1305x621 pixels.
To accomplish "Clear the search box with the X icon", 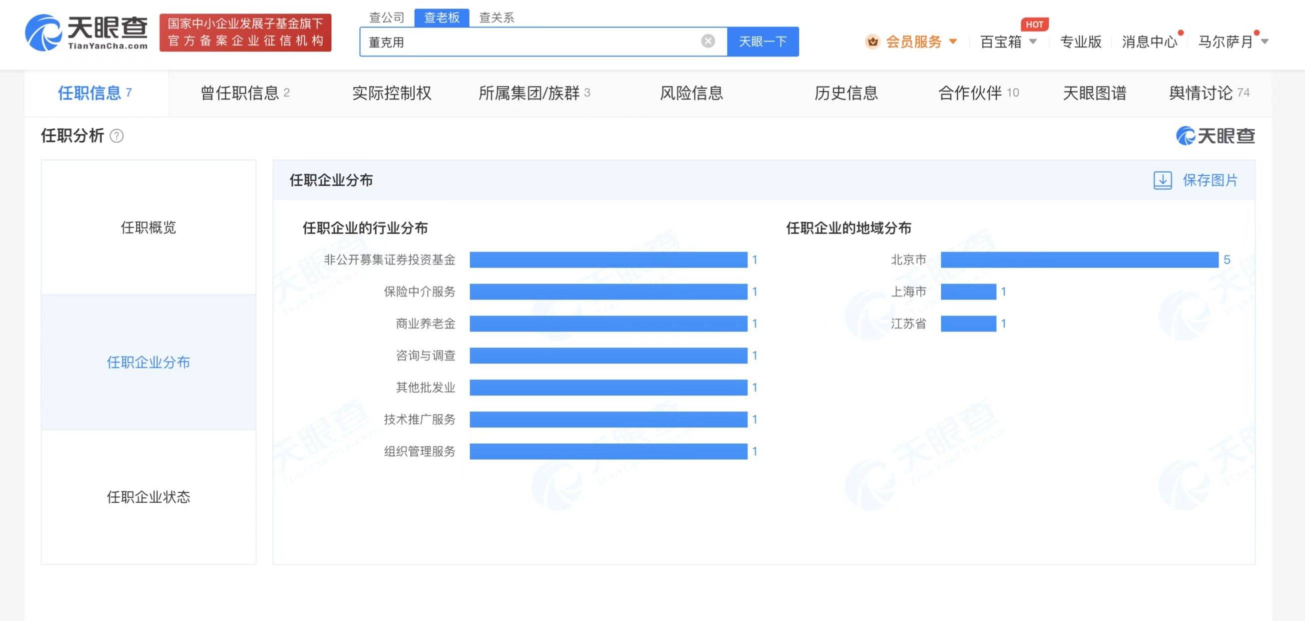I will tap(708, 41).
